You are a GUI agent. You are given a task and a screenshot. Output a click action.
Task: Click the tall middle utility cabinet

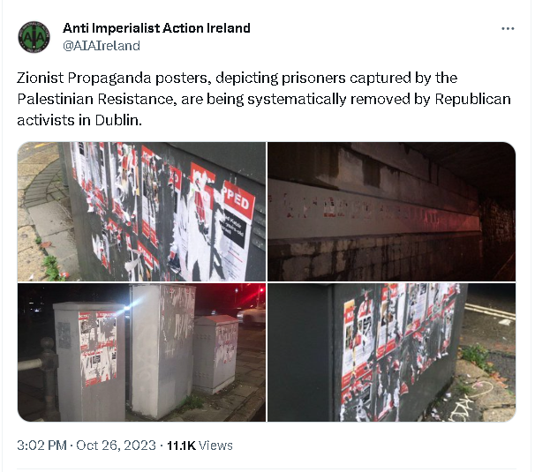(162, 351)
